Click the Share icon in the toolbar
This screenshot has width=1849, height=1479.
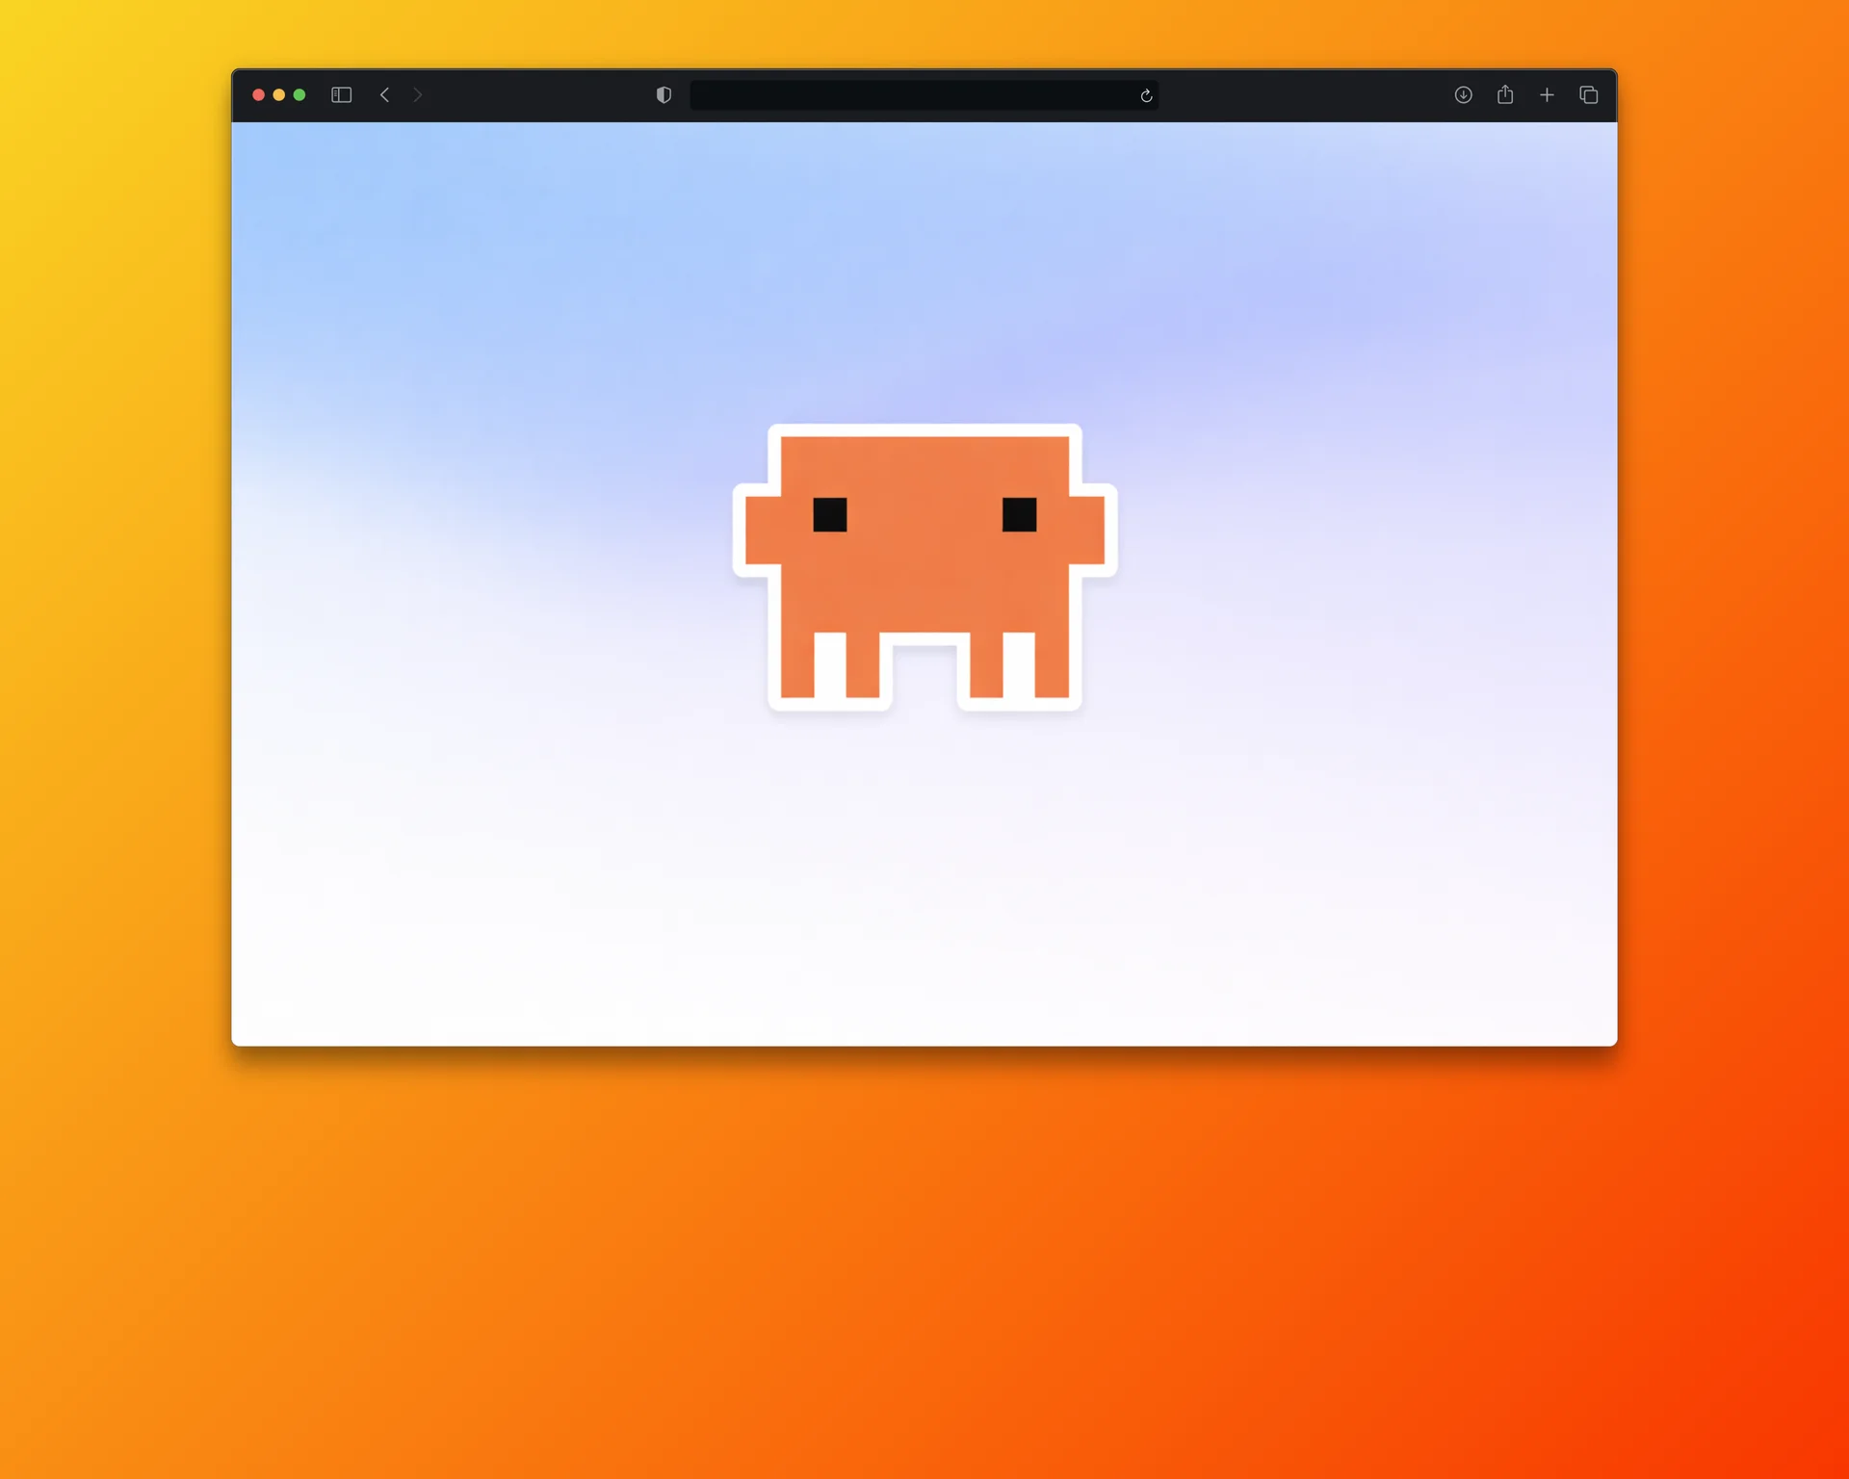pyautogui.click(x=1504, y=94)
